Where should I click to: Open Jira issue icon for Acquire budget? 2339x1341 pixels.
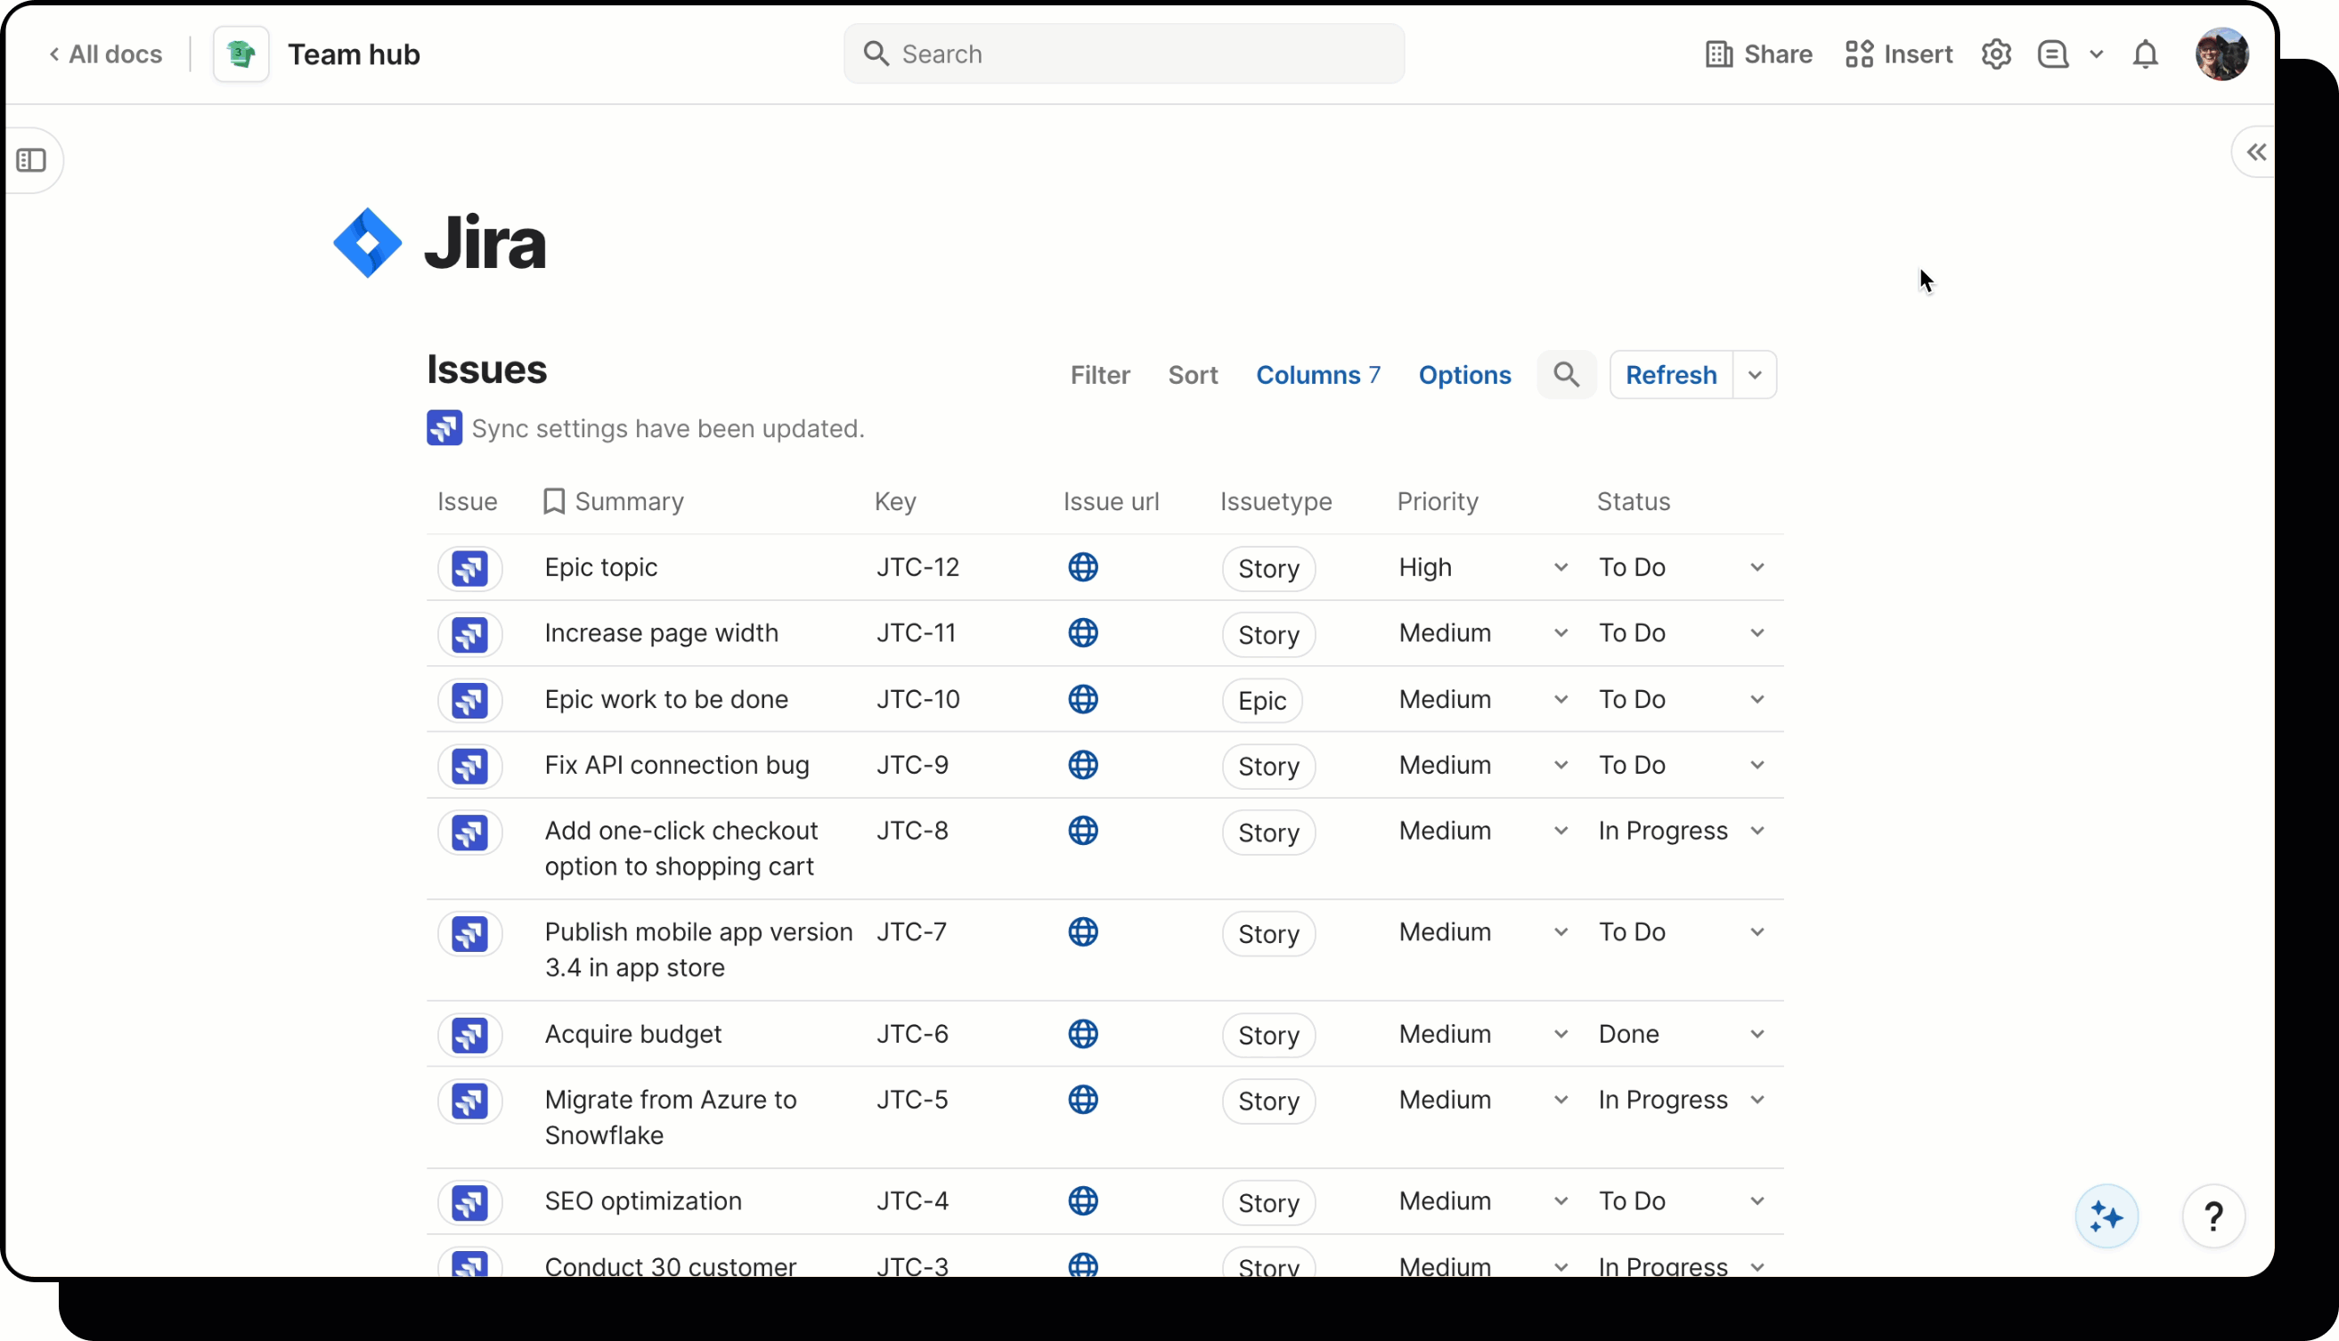[469, 1036]
